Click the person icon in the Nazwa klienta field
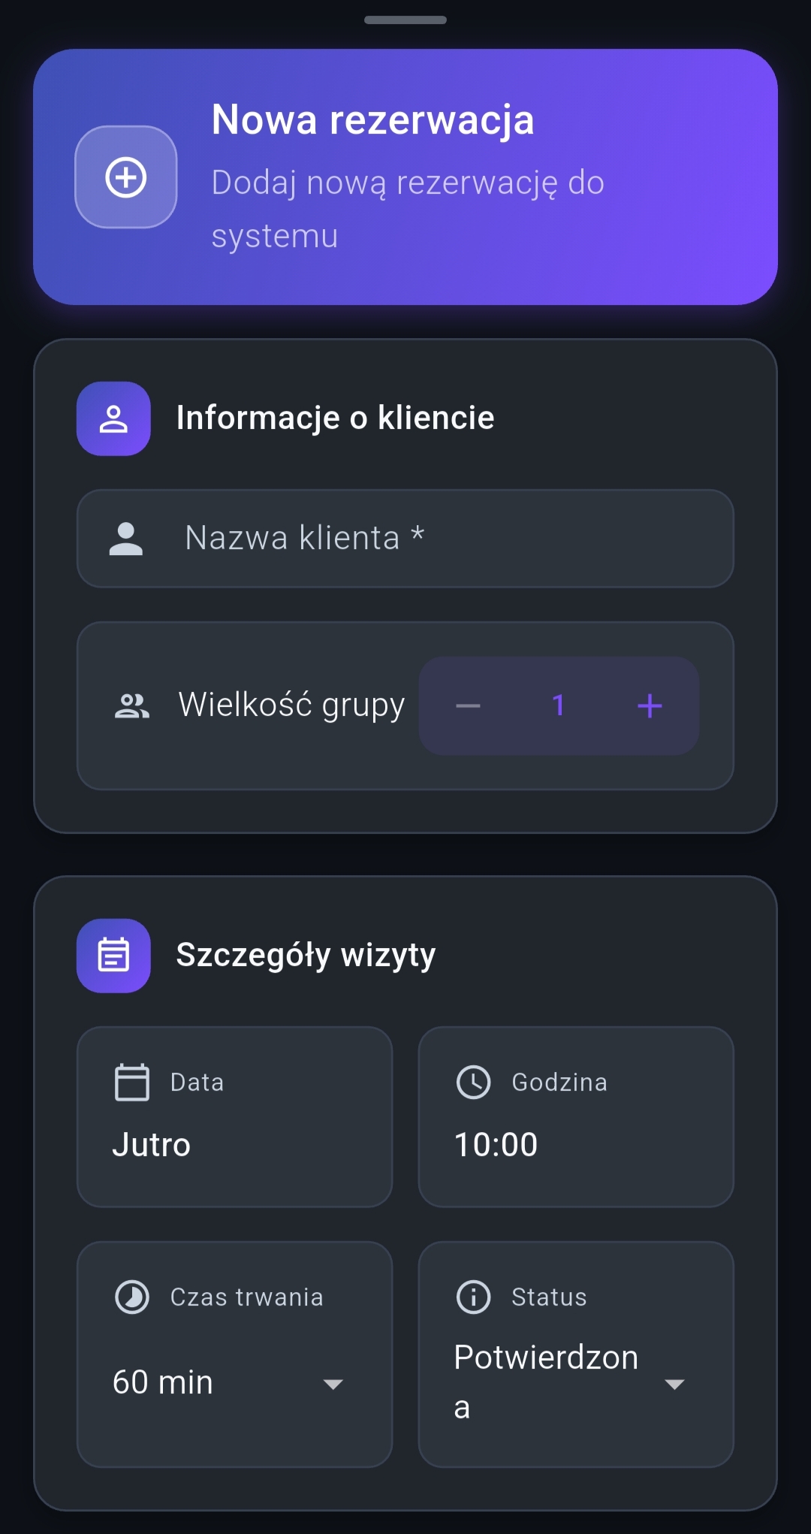811x1534 pixels. tap(125, 539)
